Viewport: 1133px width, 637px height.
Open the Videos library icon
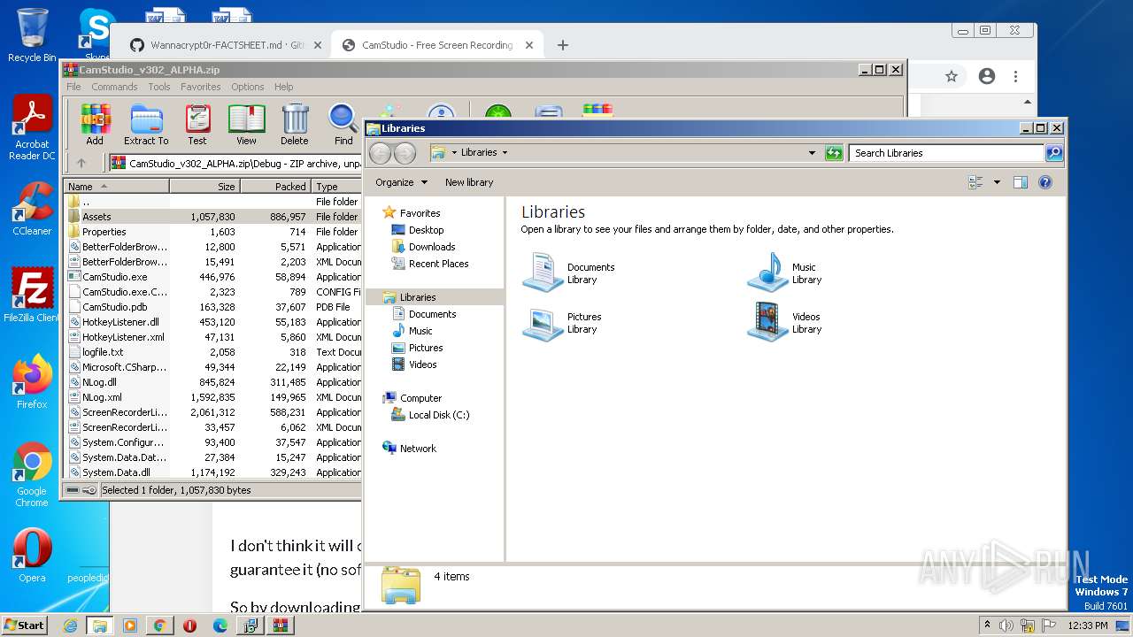coord(767,322)
